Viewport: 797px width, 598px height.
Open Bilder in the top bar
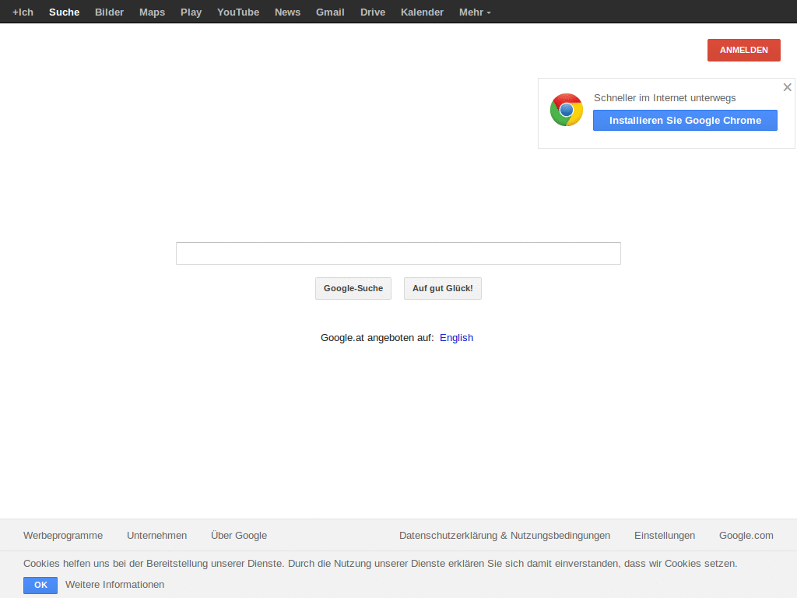pos(109,12)
